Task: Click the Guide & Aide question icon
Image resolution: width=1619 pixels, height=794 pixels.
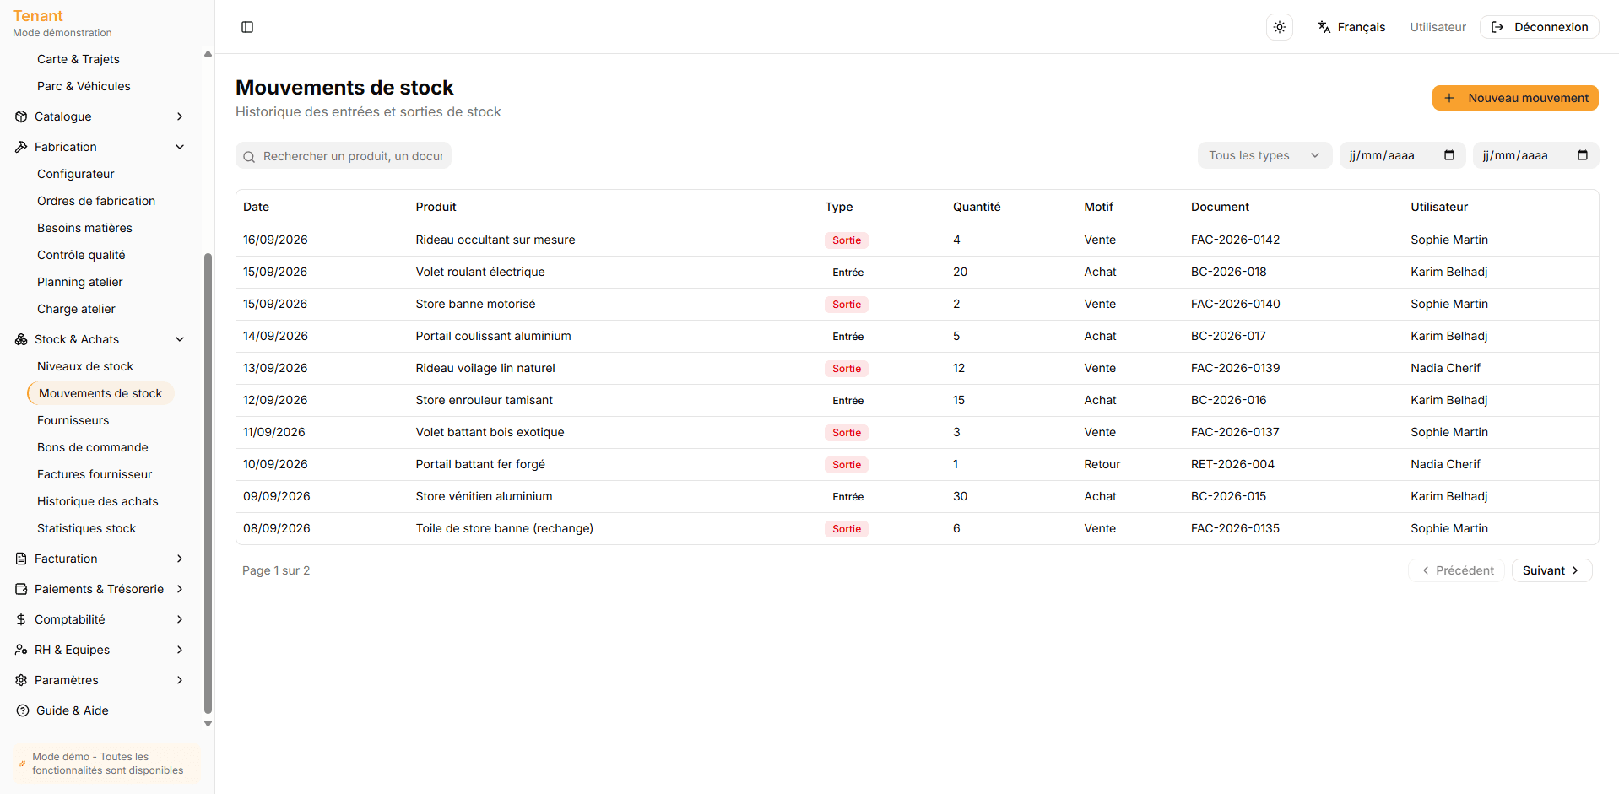Action: click(23, 710)
